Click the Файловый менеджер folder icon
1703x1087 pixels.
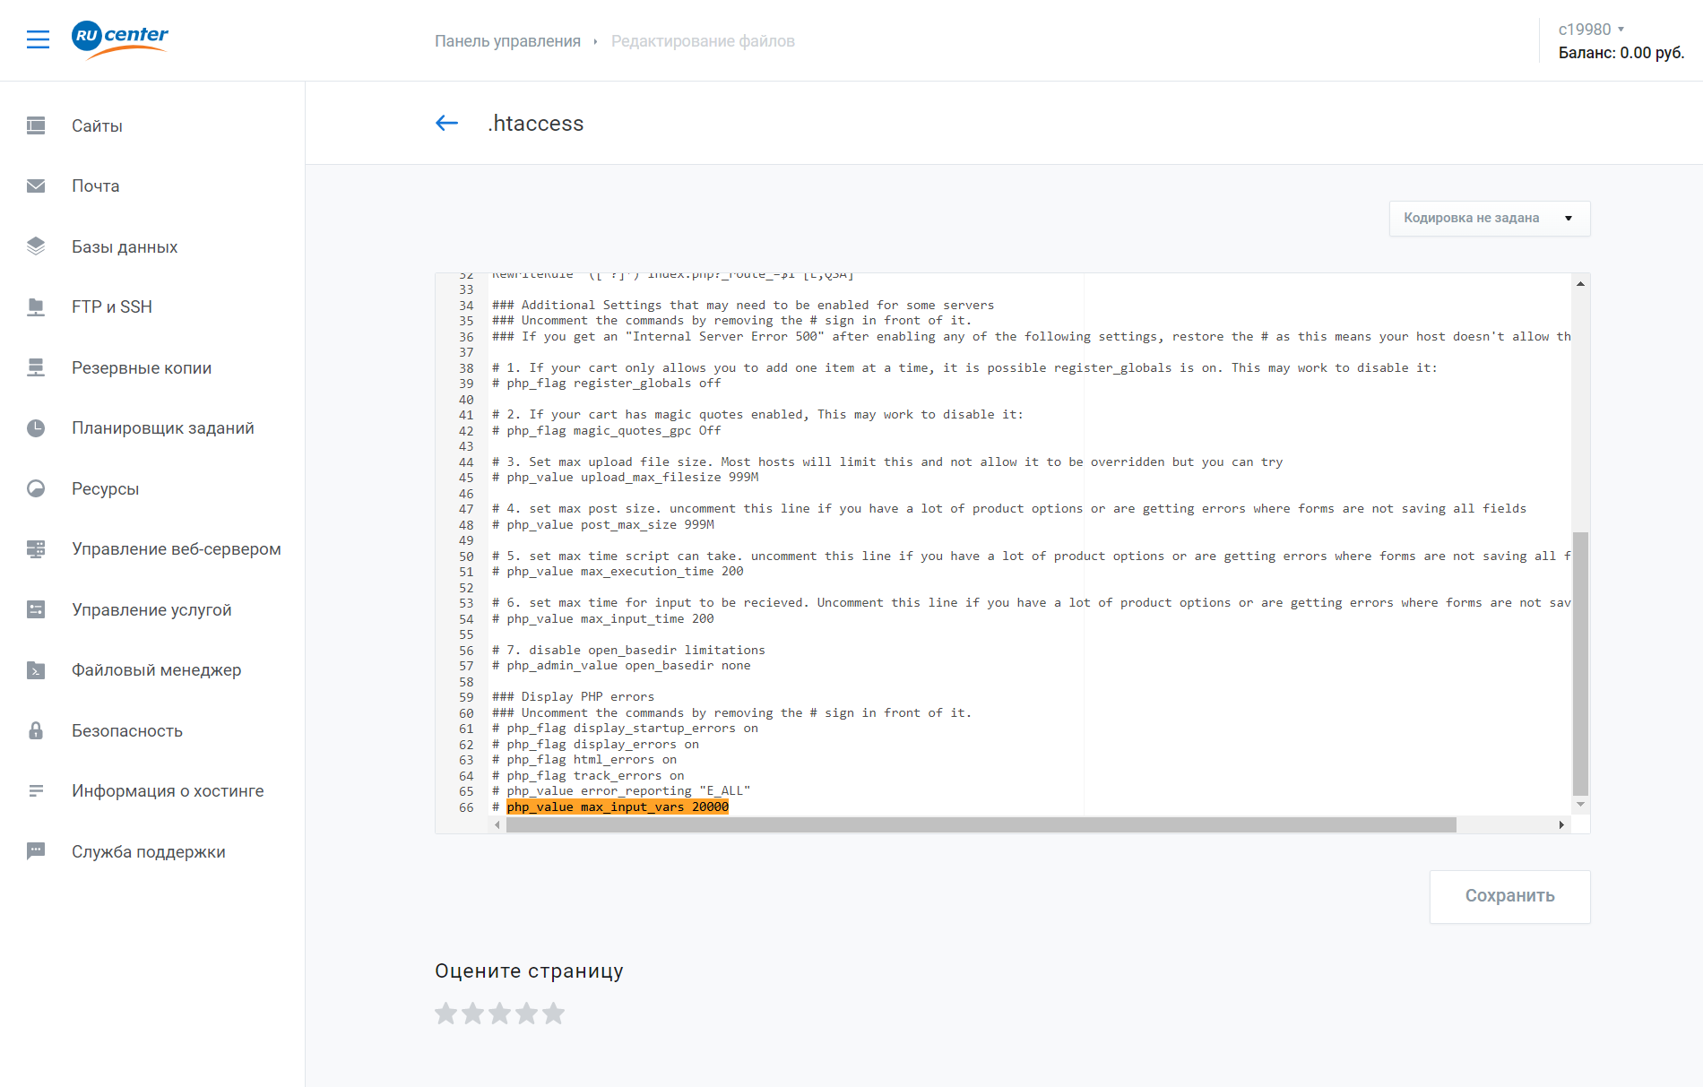point(36,670)
